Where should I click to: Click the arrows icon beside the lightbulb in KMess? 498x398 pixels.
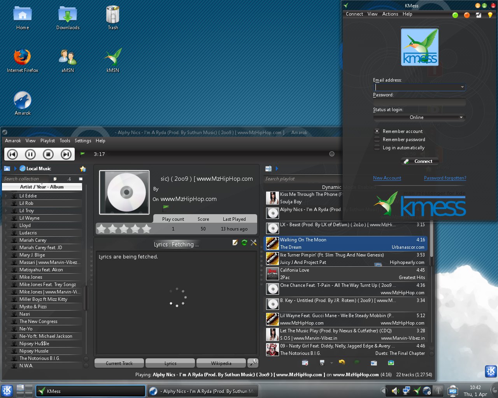[x=479, y=15]
